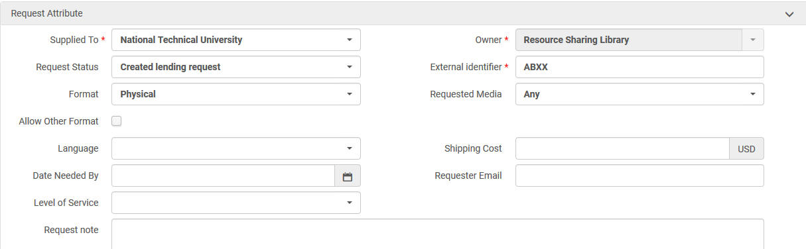The height and width of the screenshot is (249, 806).
Task: Click the Supplied To label
Action: pyautogui.click(x=74, y=40)
